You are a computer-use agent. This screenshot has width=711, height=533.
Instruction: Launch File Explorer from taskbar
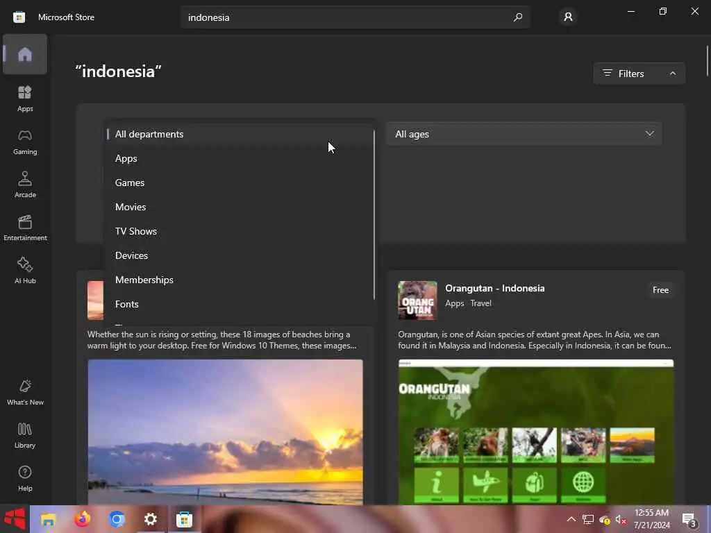(x=48, y=519)
